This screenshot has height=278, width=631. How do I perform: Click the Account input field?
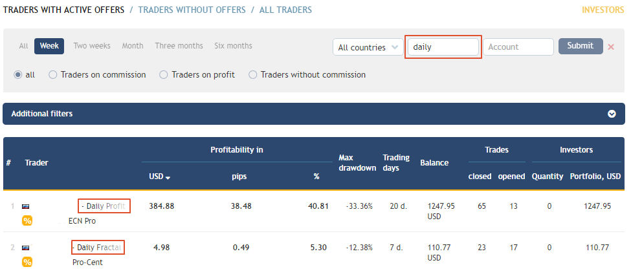click(x=518, y=47)
